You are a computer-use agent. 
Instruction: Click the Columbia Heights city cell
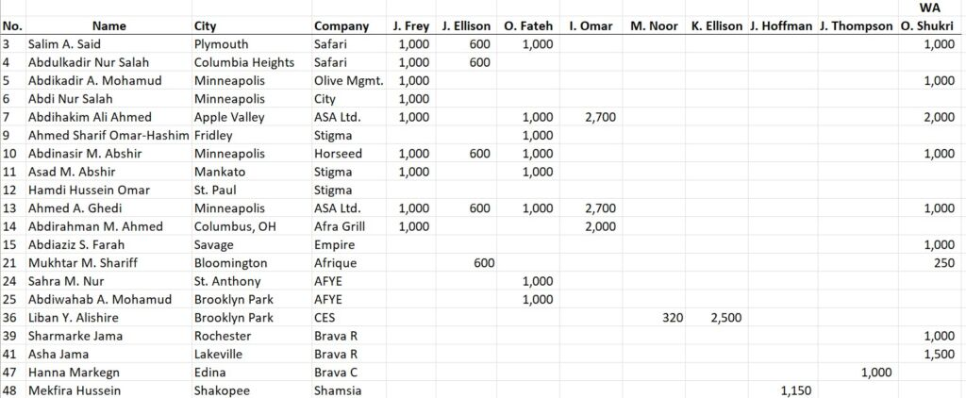coord(244,62)
